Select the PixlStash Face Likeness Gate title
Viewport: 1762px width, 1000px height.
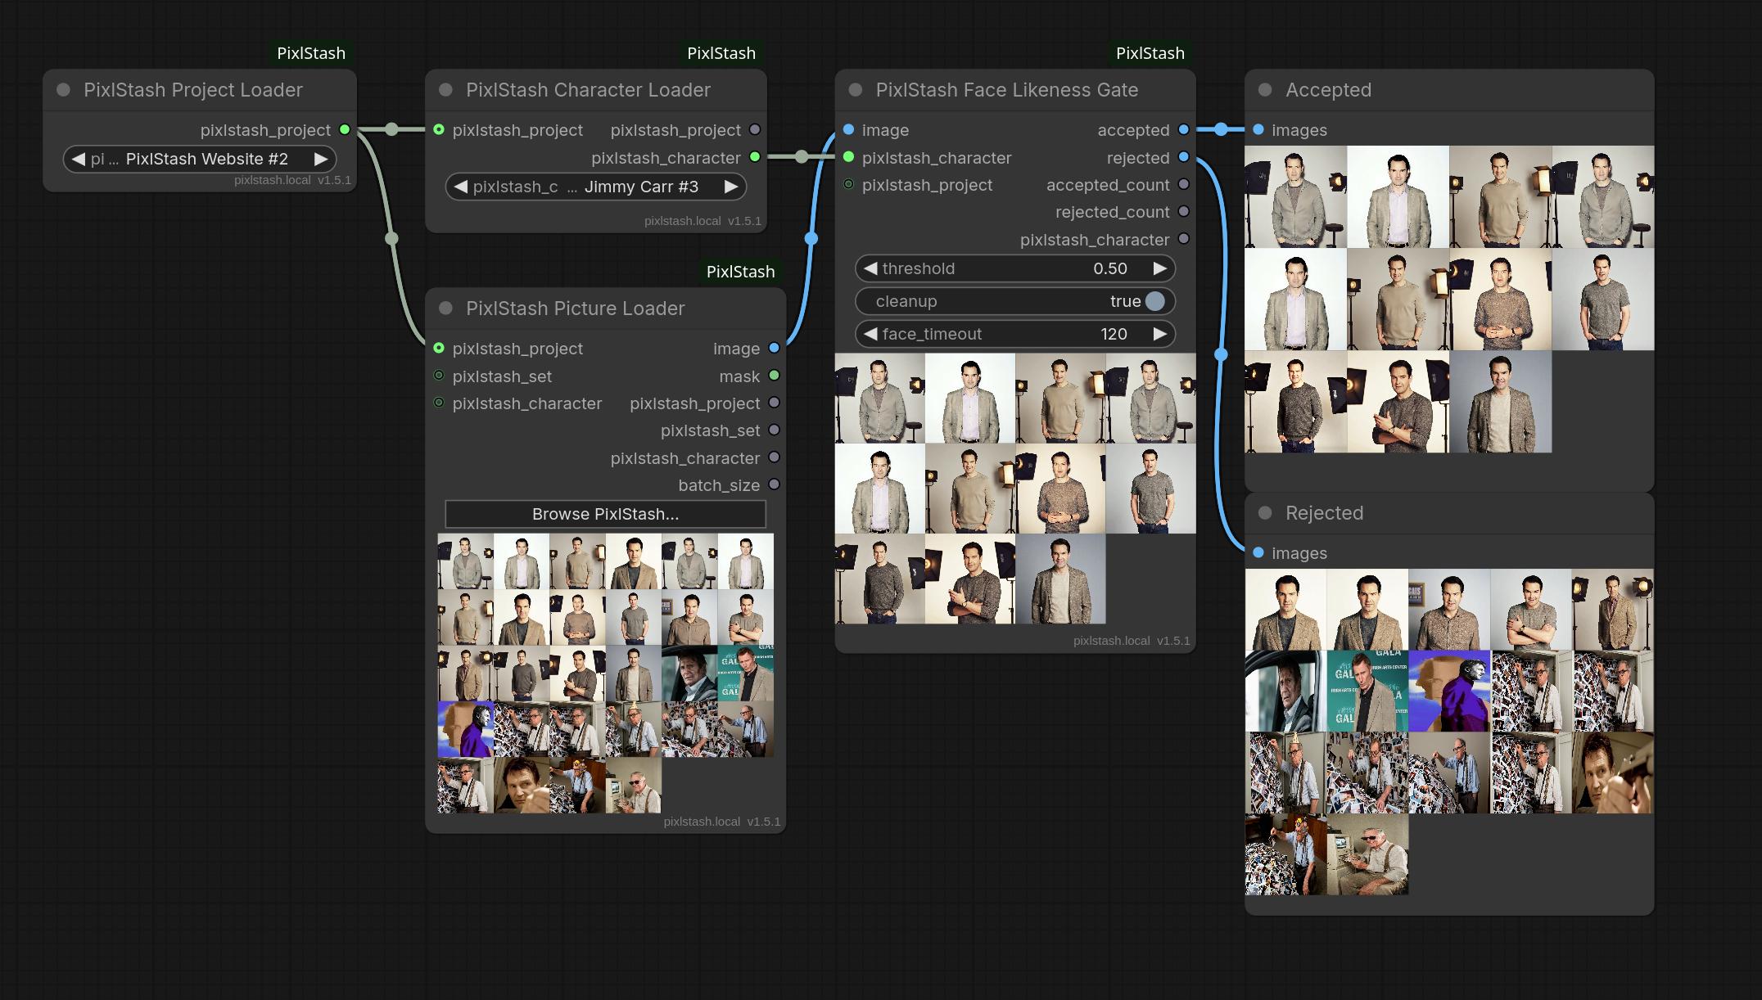pyautogui.click(x=1007, y=90)
